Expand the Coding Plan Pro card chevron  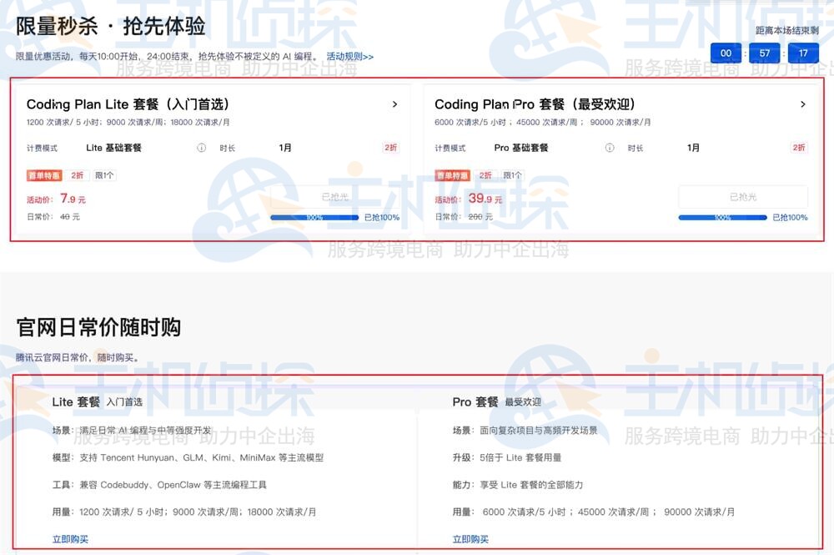point(803,104)
